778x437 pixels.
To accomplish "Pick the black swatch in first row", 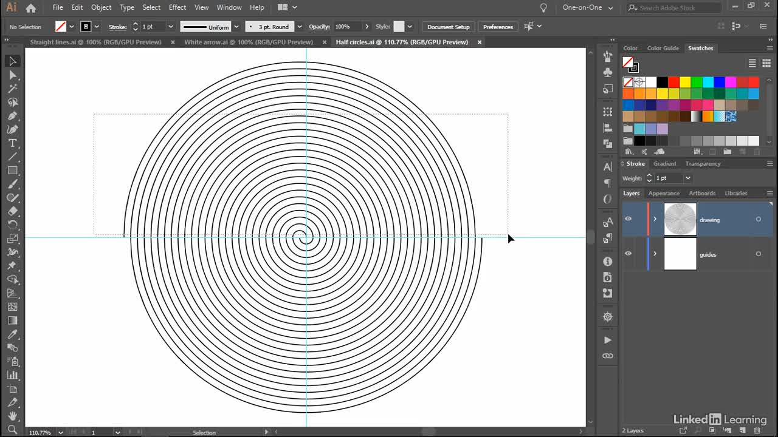I will coord(662,82).
